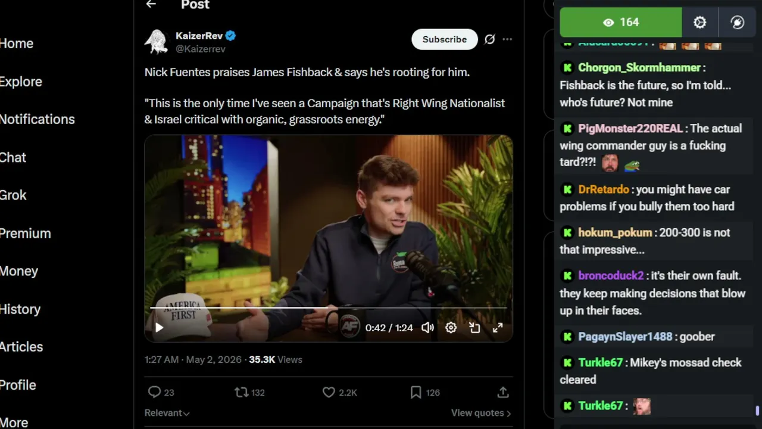The image size is (762, 429).
Task: Reply via the comment bubble icon
Action: pyautogui.click(x=154, y=392)
